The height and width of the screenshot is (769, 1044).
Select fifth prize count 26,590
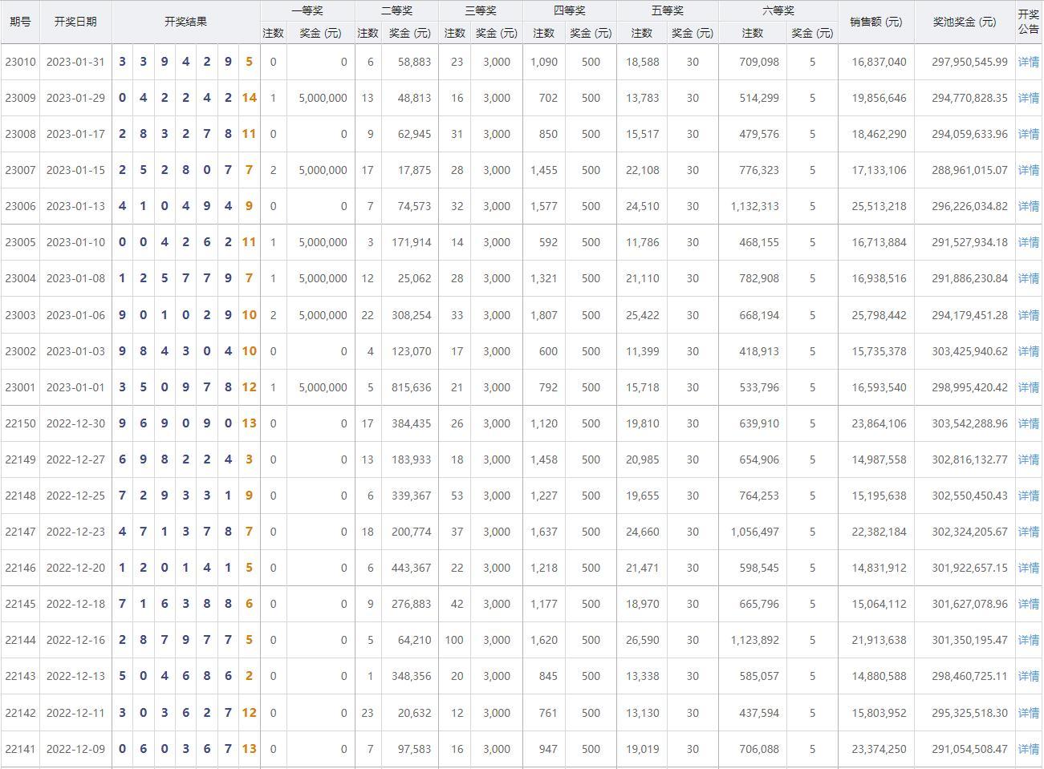(643, 640)
